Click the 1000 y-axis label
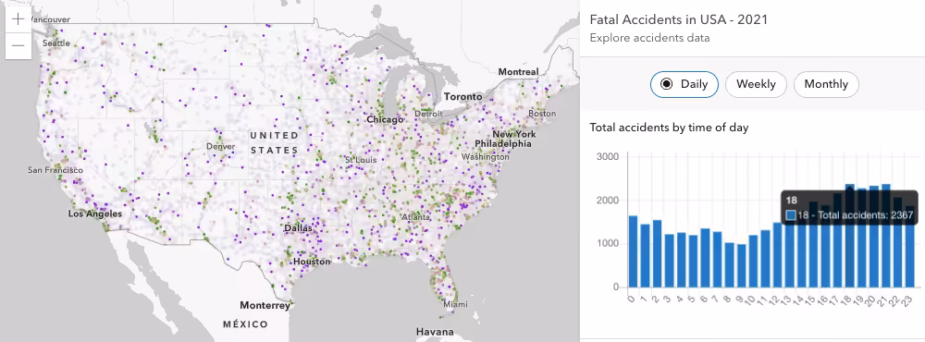 [608, 243]
